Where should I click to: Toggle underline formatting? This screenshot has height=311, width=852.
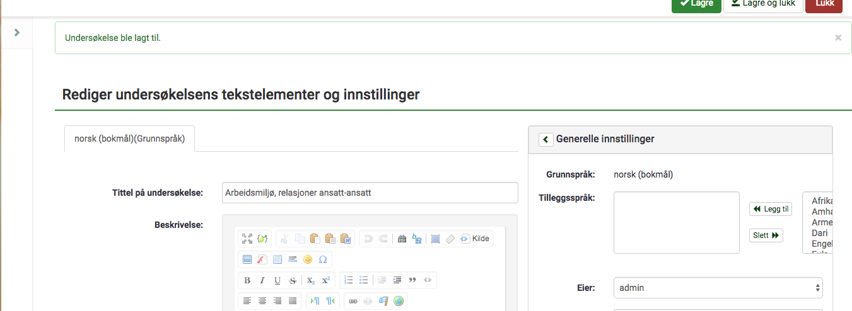click(x=277, y=280)
